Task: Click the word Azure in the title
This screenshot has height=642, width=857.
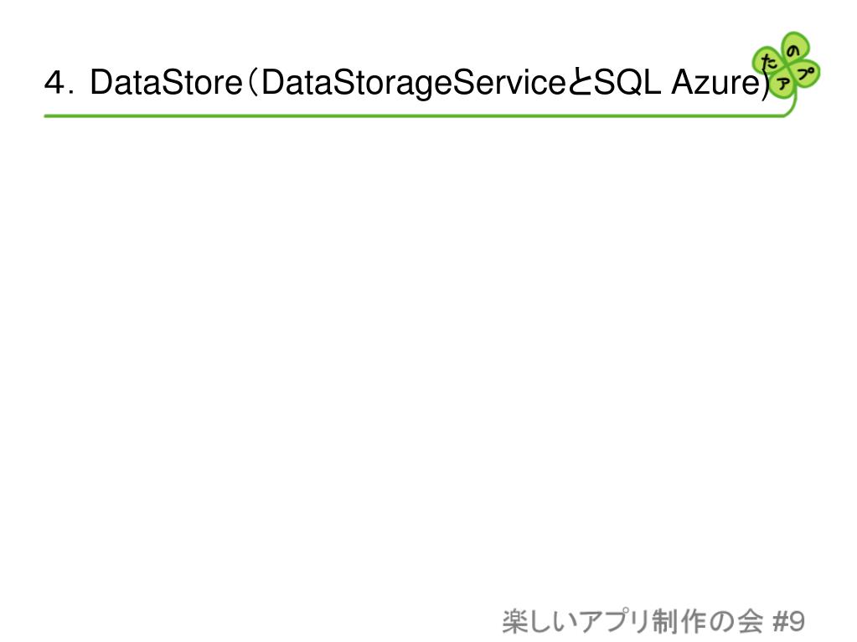Action: tap(715, 83)
